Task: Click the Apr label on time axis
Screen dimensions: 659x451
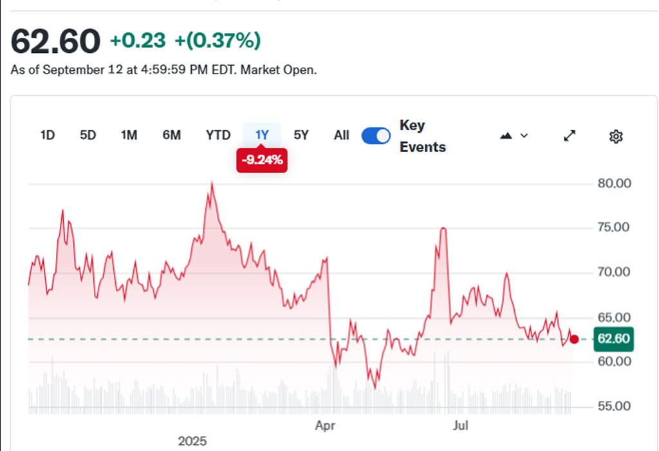Action: click(x=326, y=426)
